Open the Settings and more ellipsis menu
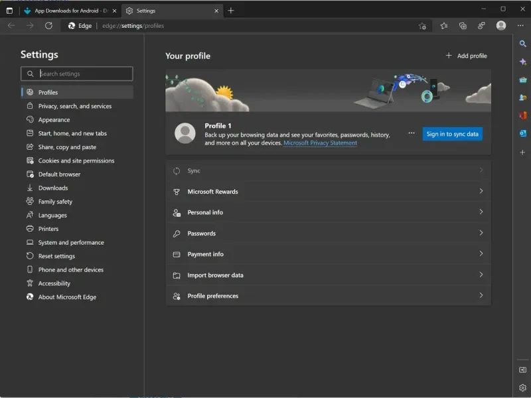The width and height of the screenshot is (531, 398). pyautogui.click(x=520, y=26)
